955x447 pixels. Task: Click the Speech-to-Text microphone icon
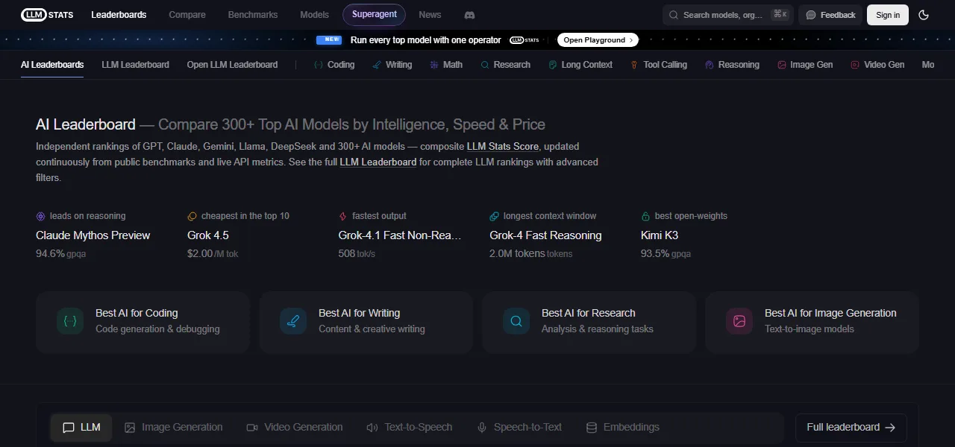pos(482,428)
